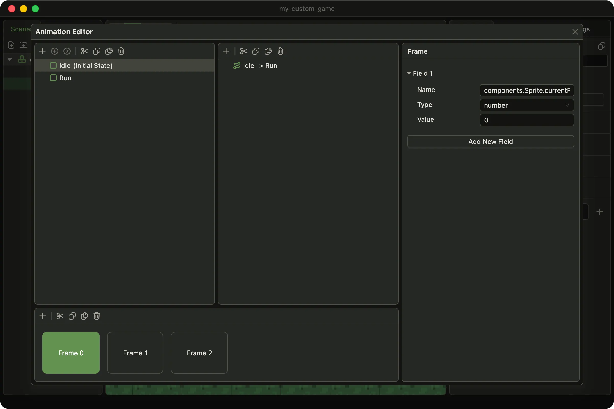Screen dimensions: 614x409
Task: Click the Add New Field button
Action: click(490, 141)
